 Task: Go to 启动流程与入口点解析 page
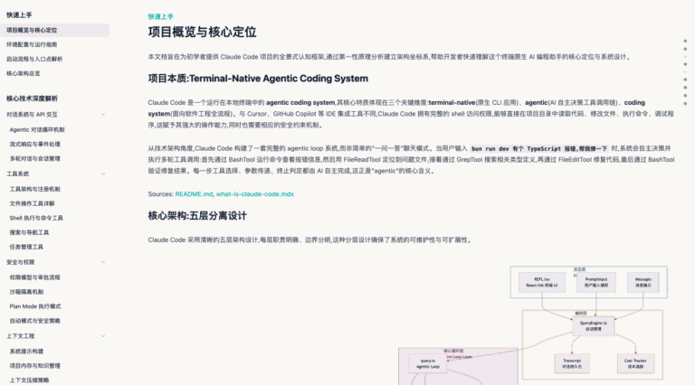tap(34, 59)
